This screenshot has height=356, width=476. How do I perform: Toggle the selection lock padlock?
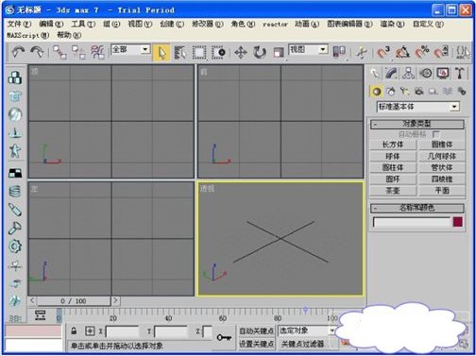tap(74, 331)
